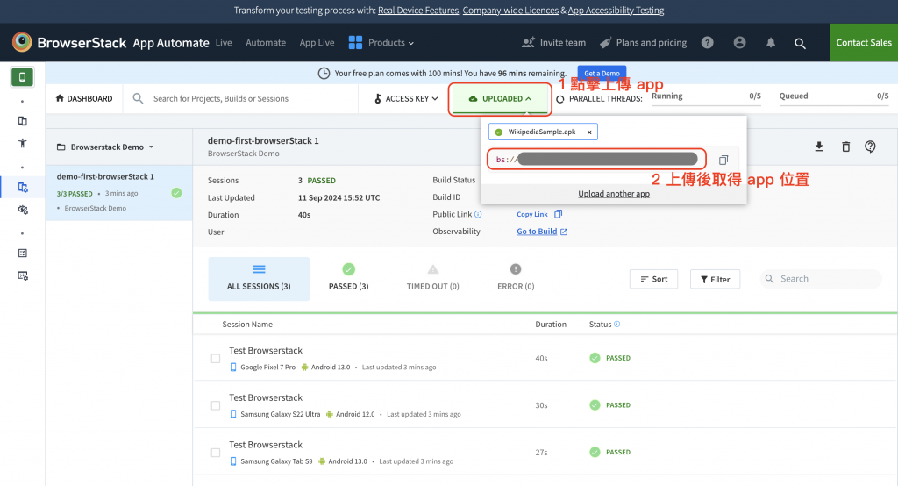Click the Search for Projects, Builds or Sessions field
The width and height of the screenshot is (898, 486).
pyautogui.click(x=240, y=98)
